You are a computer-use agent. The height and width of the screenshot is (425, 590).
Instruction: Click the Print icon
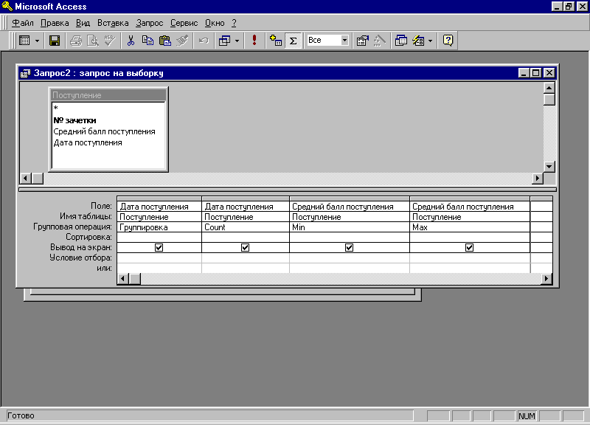click(76, 41)
